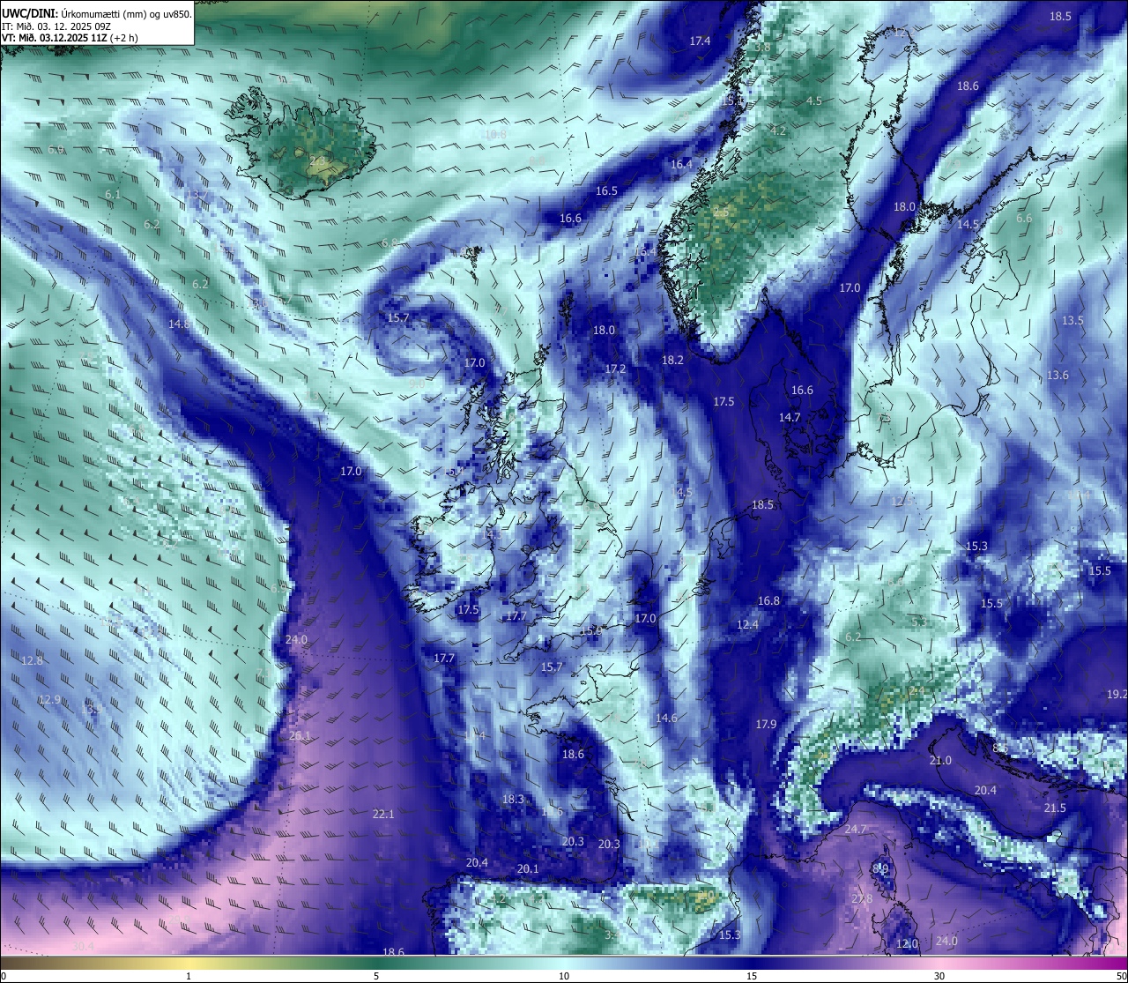Click the UWC/DINI map title text

pyautogui.click(x=97, y=13)
